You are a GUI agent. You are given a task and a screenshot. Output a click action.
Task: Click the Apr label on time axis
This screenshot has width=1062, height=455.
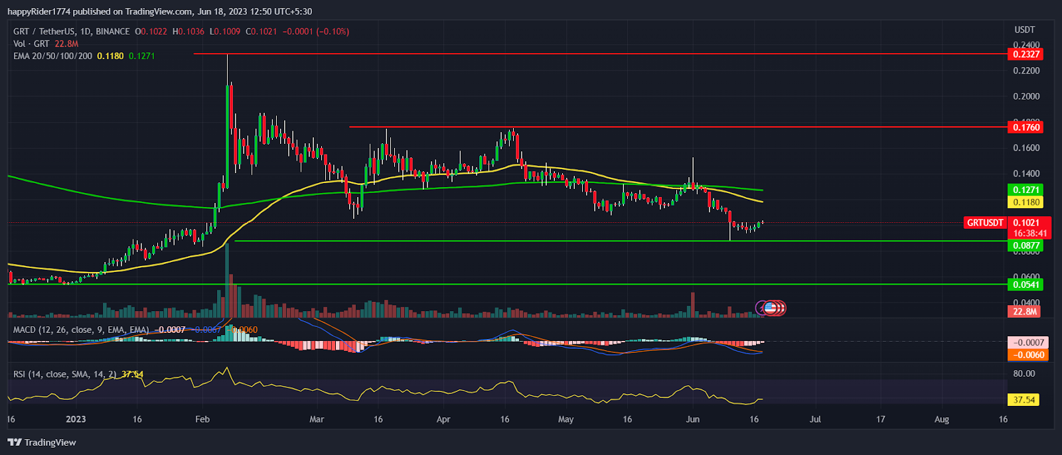coord(443,419)
